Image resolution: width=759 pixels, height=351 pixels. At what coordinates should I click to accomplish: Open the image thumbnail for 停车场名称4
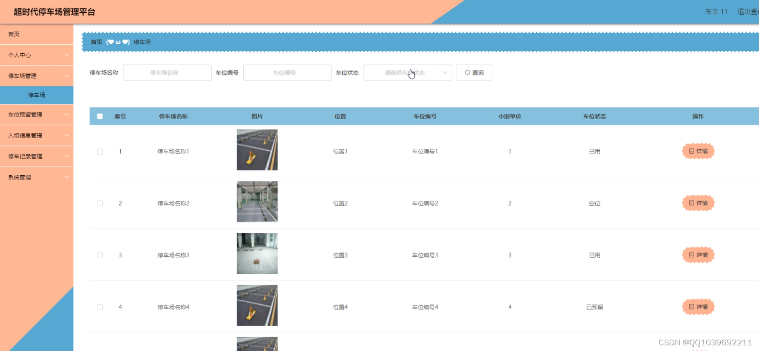pyautogui.click(x=257, y=305)
